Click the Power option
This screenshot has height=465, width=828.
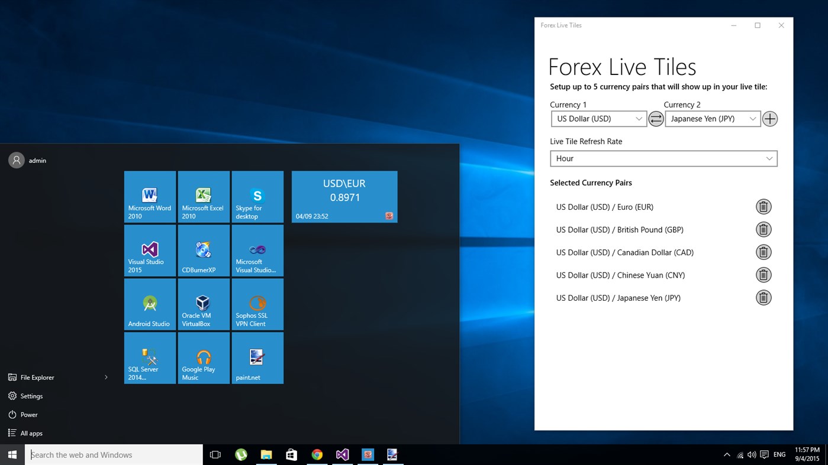click(x=28, y=414)
